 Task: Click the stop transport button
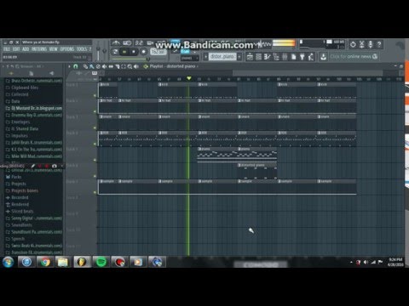134,52
